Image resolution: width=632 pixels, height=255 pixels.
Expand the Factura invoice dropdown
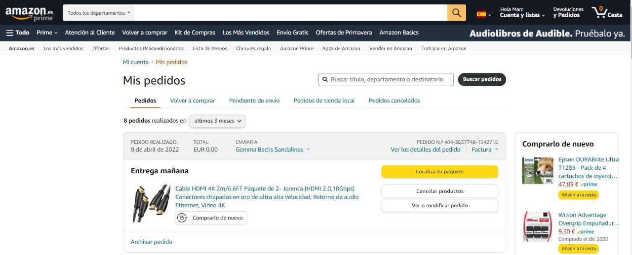[485, 150]
